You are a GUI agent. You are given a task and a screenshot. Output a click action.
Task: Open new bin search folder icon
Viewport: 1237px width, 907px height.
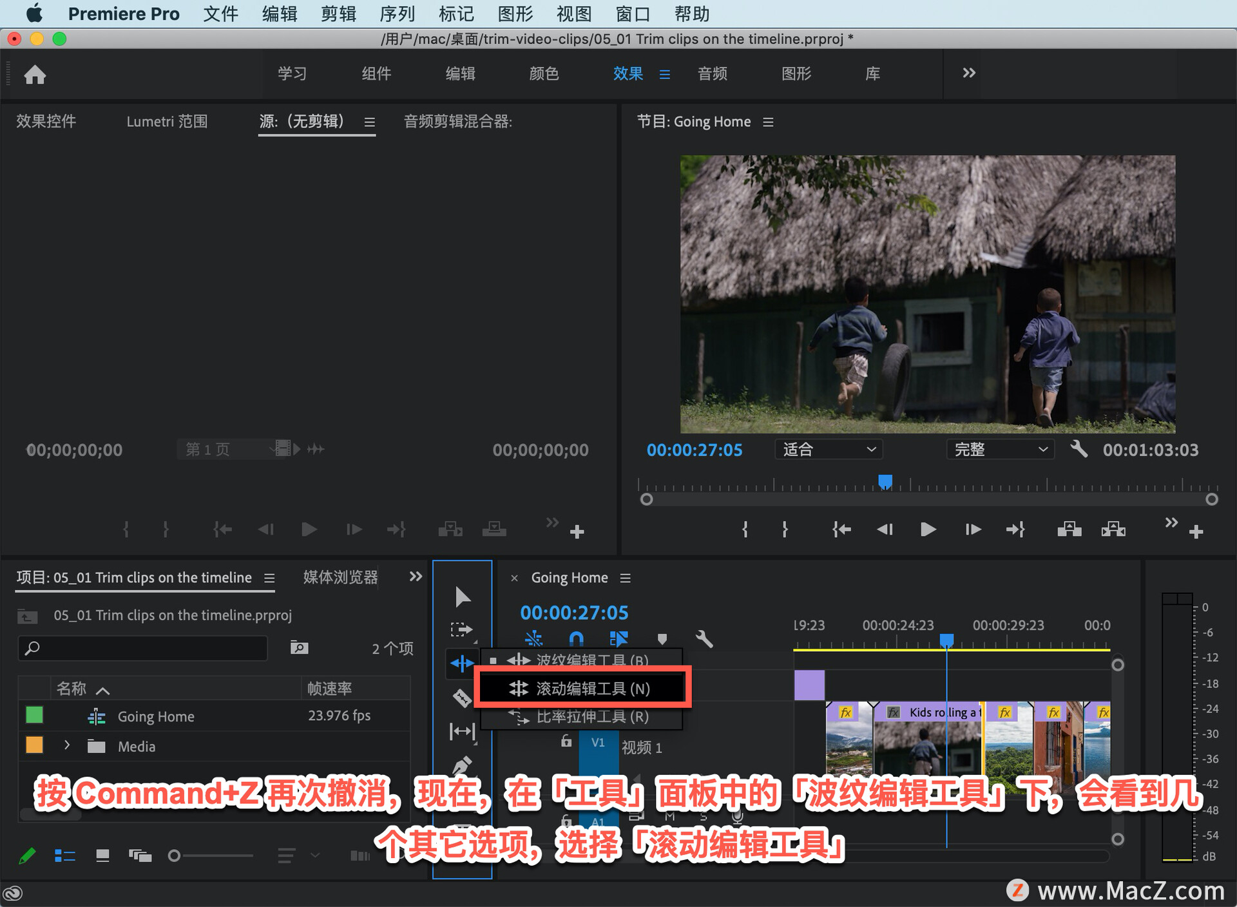(x=299, y=647)
